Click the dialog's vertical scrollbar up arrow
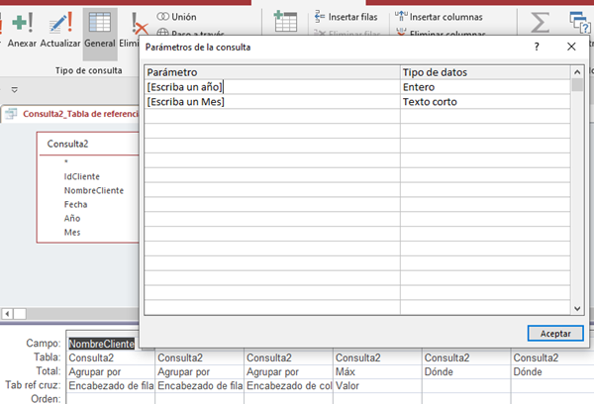 click(x=576, y=72)
